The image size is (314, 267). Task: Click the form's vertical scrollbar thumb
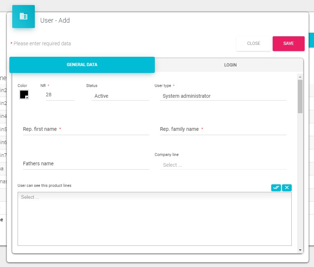(x=300, y=96)
